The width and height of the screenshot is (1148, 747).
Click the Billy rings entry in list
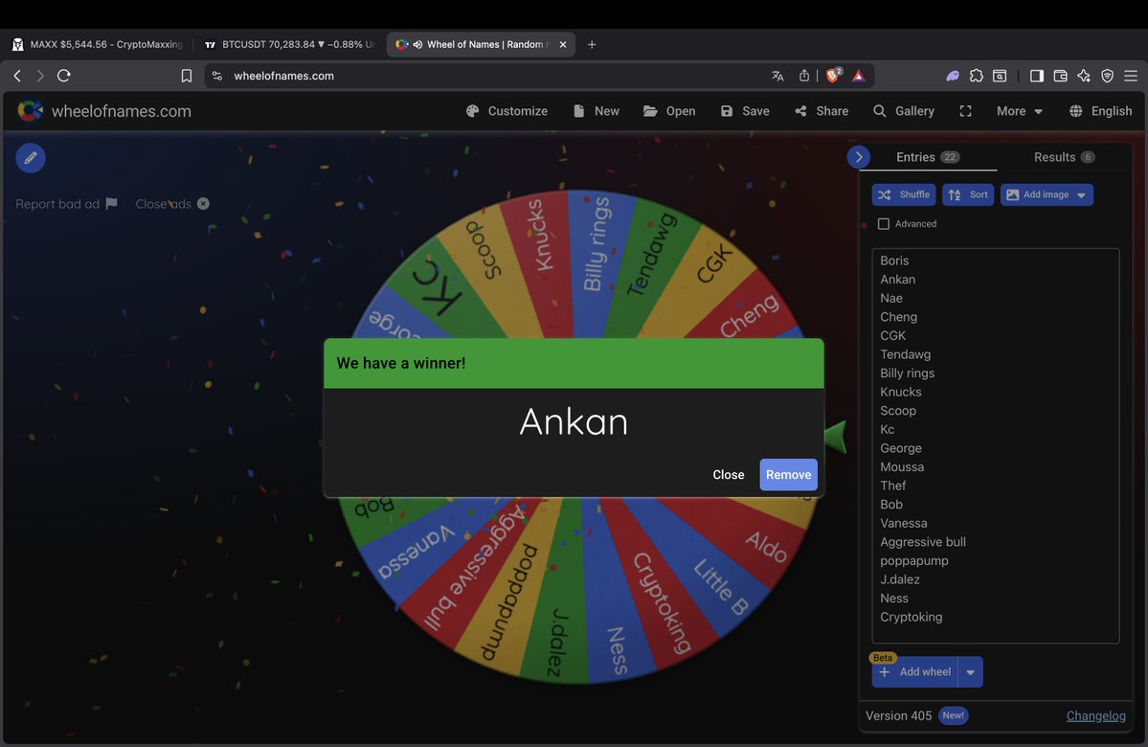point(907,373)
